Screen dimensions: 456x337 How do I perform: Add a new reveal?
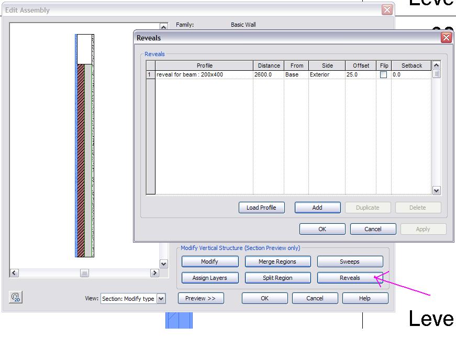click(317, 208)
